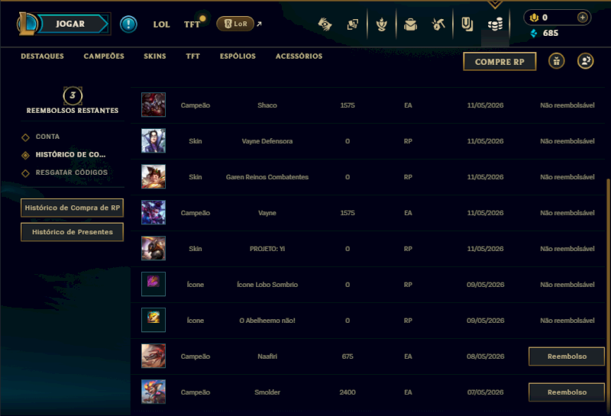Open Histórico de Presentes
This screenshot has height=416, width=611.
(72, 232)
